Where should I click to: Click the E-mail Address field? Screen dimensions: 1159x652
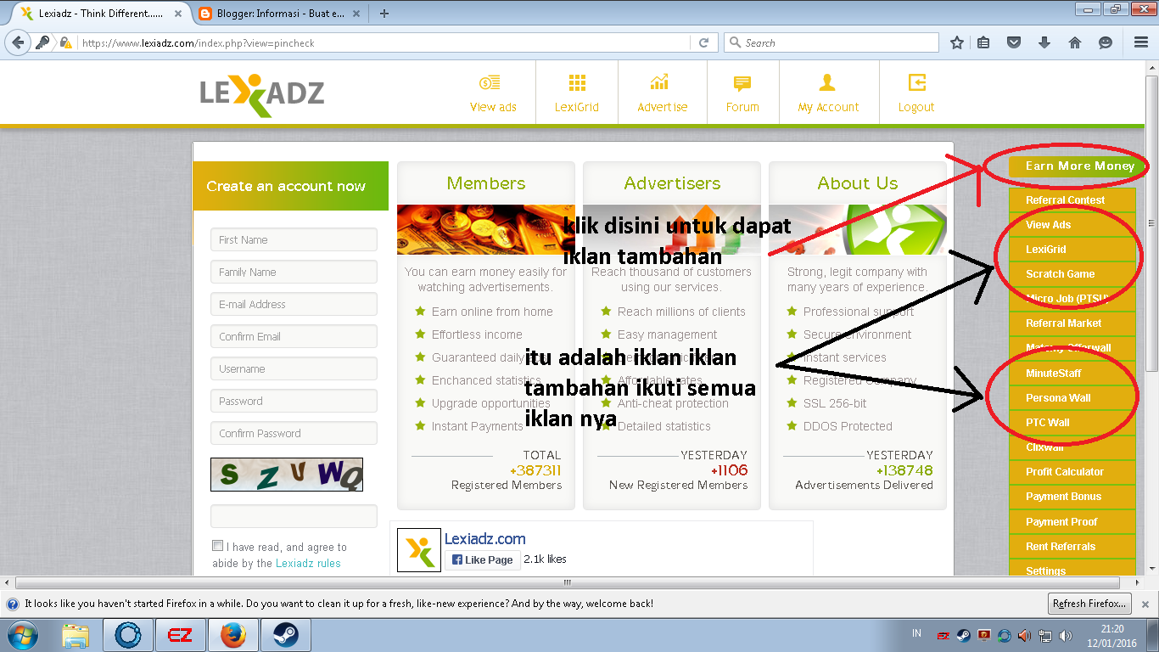294,305
